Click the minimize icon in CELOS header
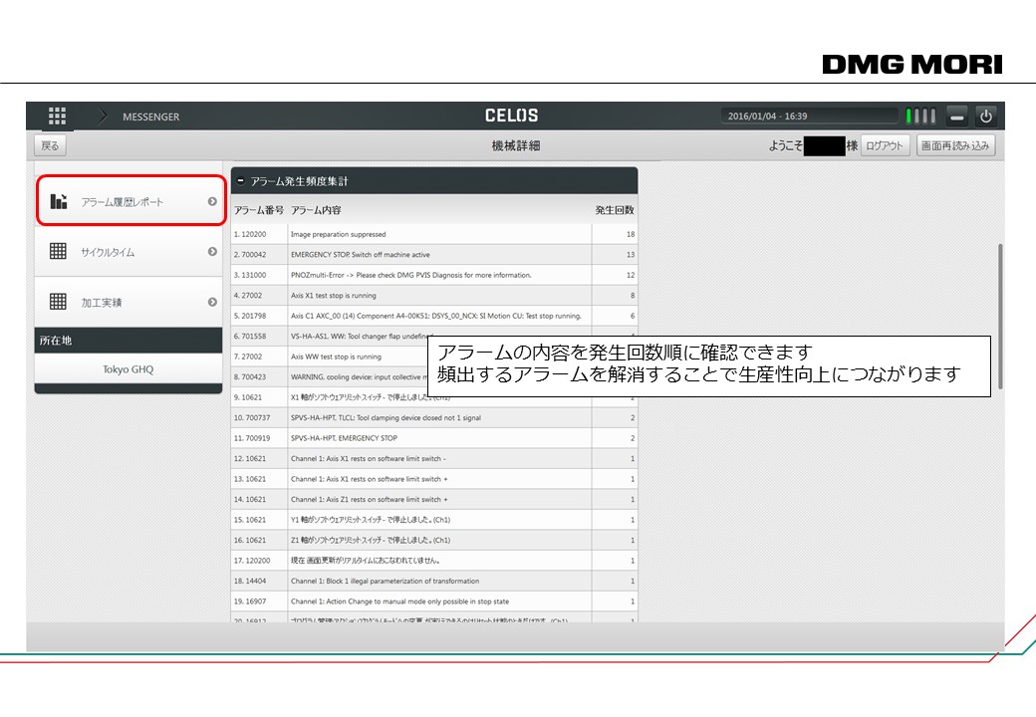Viewport: 1036px width, 717px height. [x=956, y=117]
